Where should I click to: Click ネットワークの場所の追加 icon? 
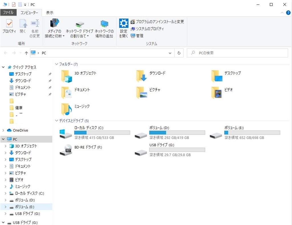click(x=104, y=23)
